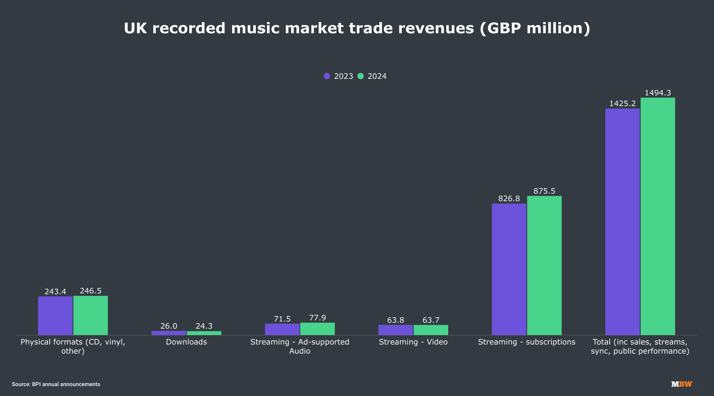Click the Downloads axis label

coord(186,342)
